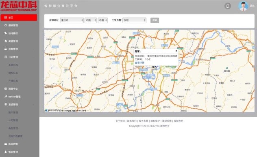The height and width of the screenshot is (157, 257).
Task: Click the icon beside banner管理
Action: click(x=6, y=97)
